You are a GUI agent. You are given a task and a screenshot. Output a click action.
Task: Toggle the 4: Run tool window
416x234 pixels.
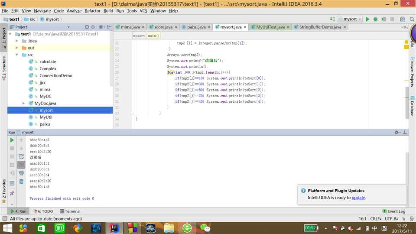pyautogui.click(x=19, y=211)
